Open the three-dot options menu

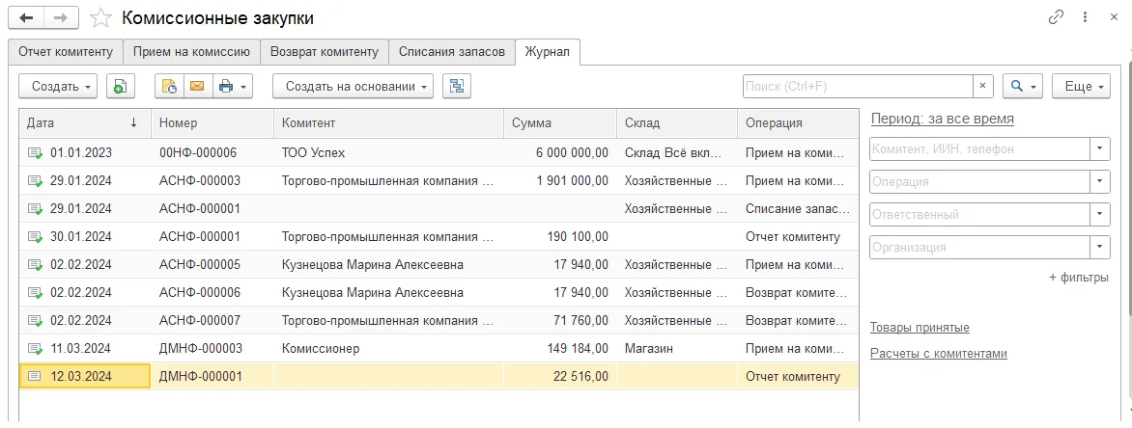point(1085,16)
